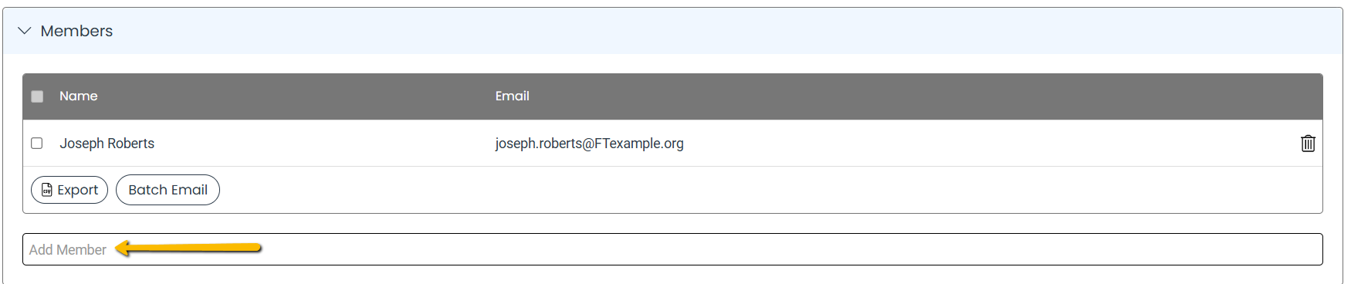Click the yellow arrow pointing to Add Member

[x=188, y=248]
